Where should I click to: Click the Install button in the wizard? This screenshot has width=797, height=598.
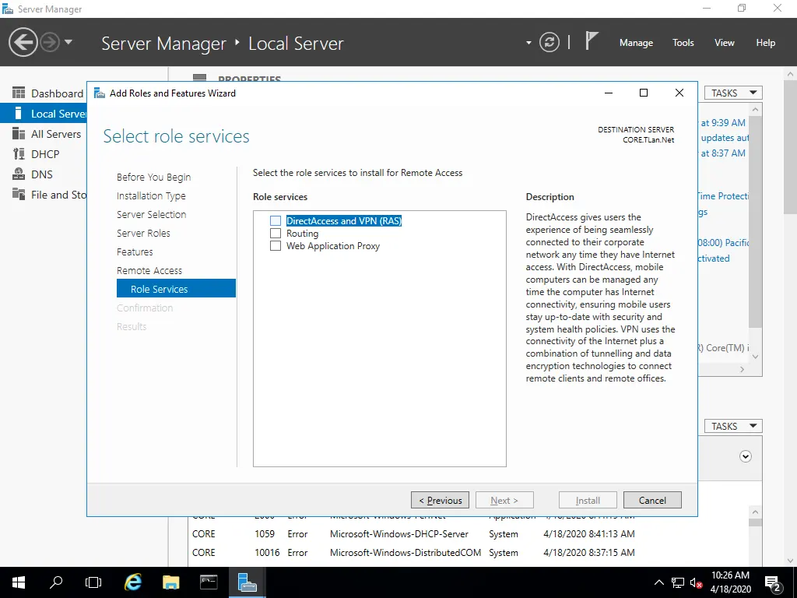588,501
